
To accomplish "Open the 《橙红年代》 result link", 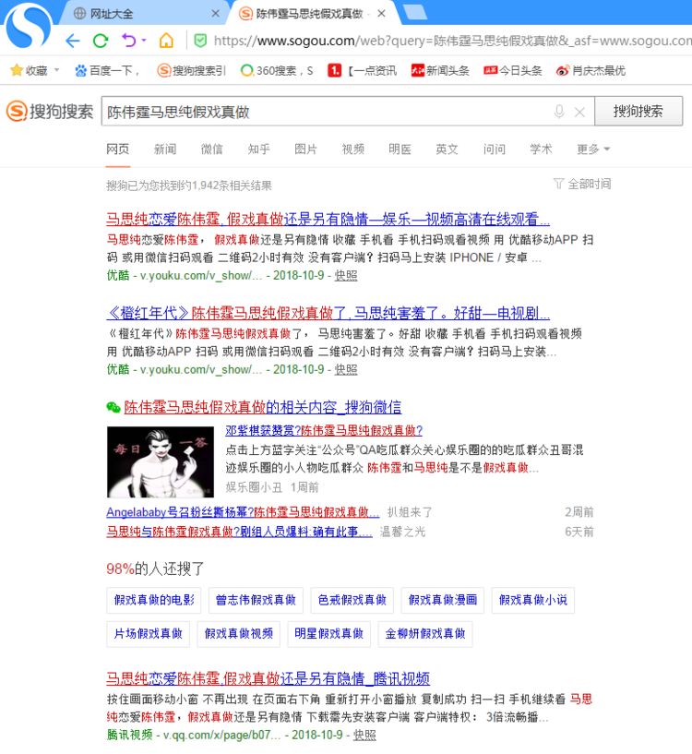I will click(328, 314).
